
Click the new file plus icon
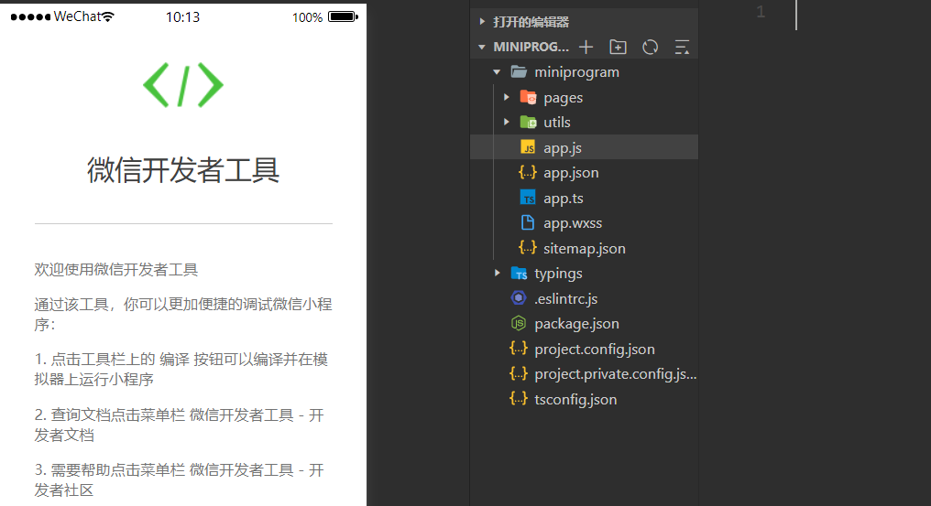point(586,47)
